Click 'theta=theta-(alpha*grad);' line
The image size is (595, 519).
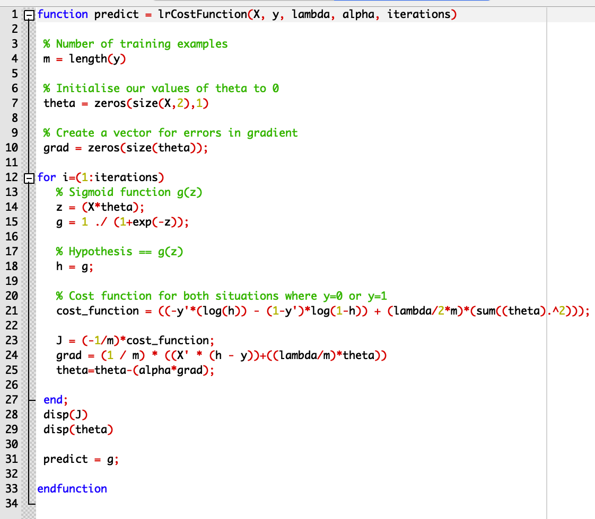point(135,370)
